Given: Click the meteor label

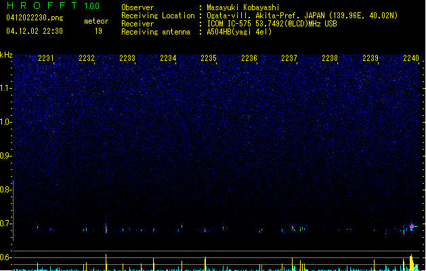Looking at the screenshot, I should click(x=96, y=21).
